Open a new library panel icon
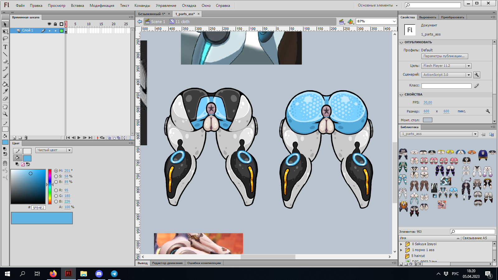This screenshot has height=280, width=498. [491, 134]
